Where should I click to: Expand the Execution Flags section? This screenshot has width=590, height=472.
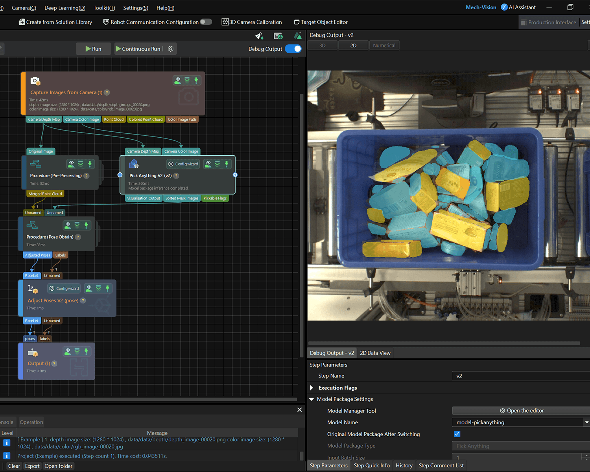pyautogui.click(x=312, y=388)
